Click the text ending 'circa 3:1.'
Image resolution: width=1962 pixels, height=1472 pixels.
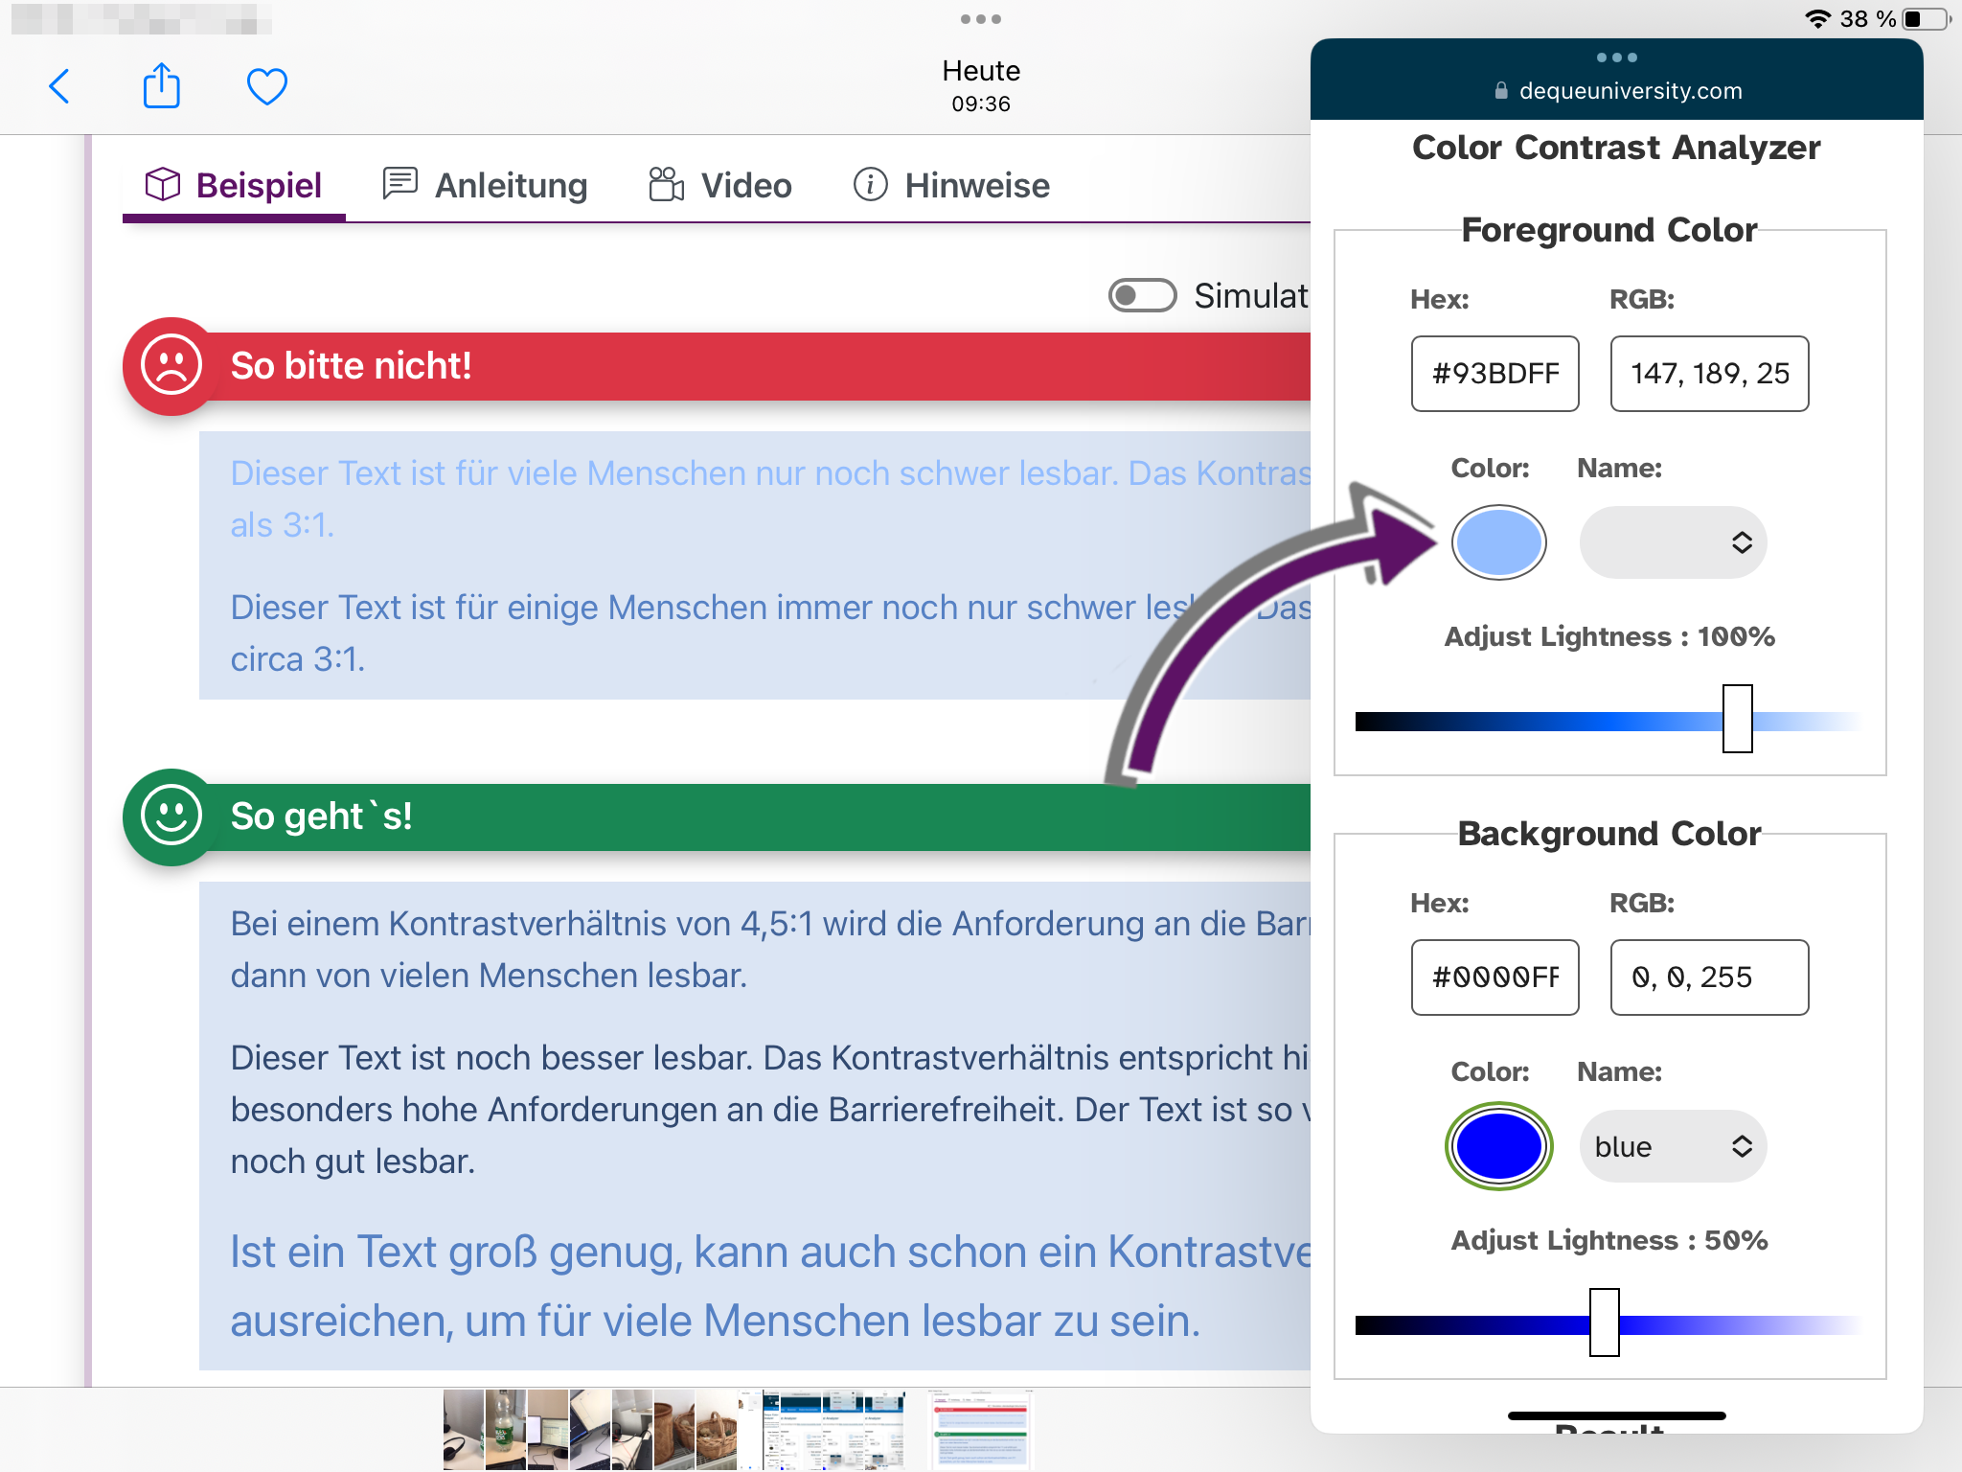click(x=770, y=633)
